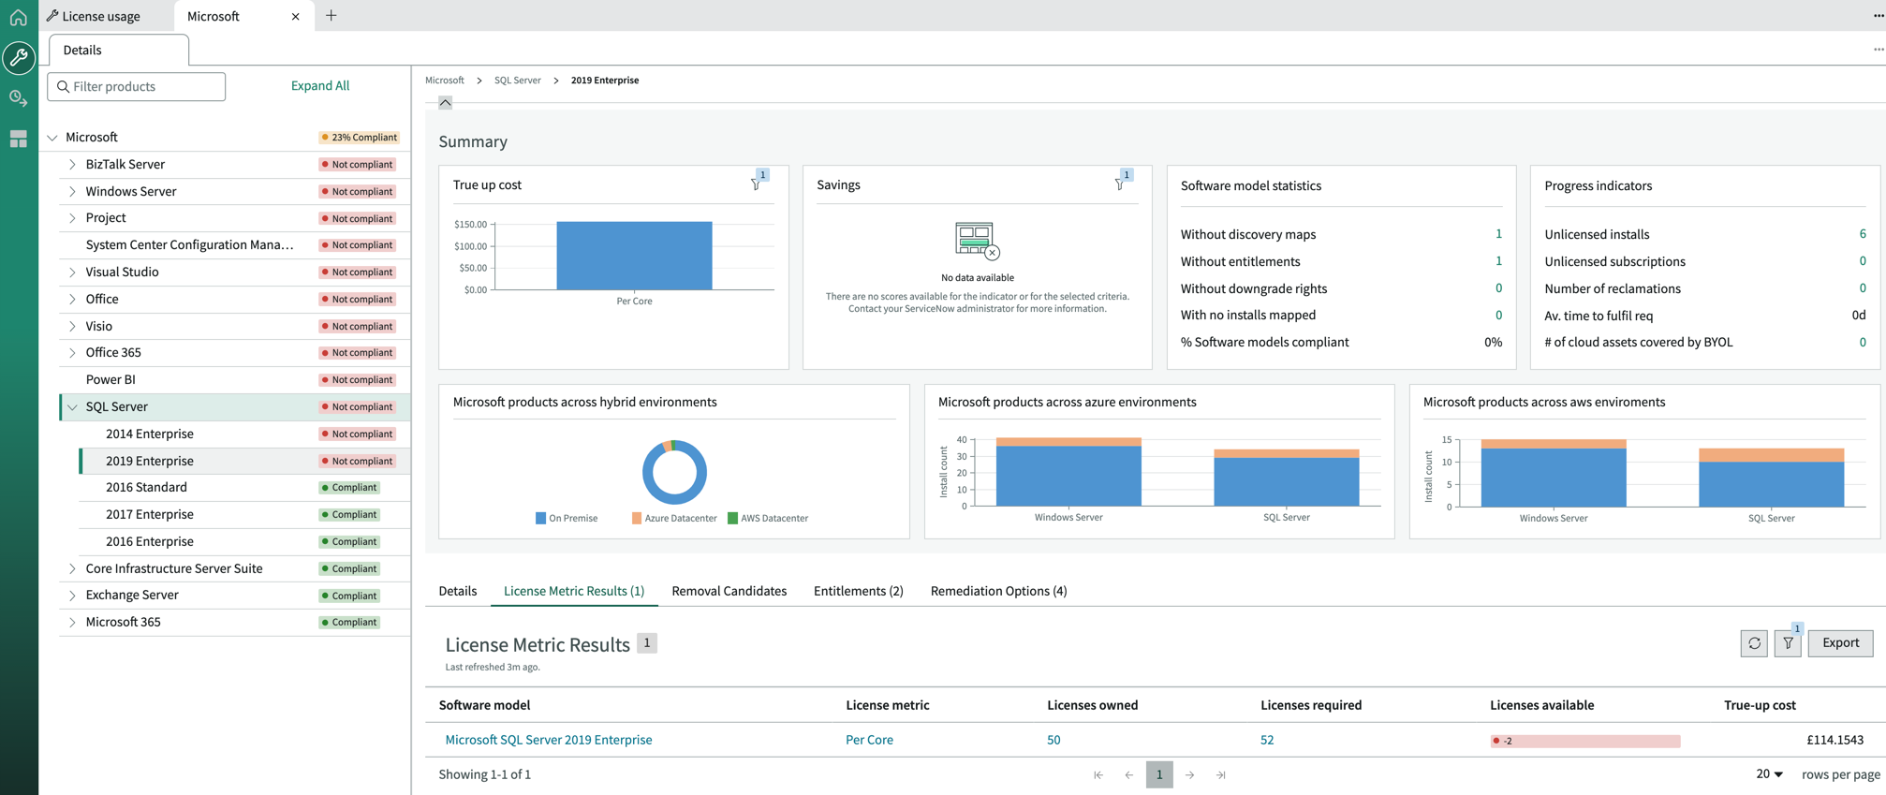This screenshot has height=795, width=1886.
Task: Open the license wrench icon in sidebar
Action: coord(19,58)
